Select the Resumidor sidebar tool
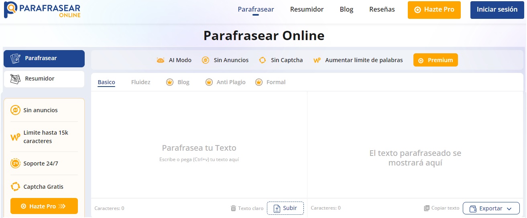The height and width of the screenshot is (218, 527). click(44, 79)
